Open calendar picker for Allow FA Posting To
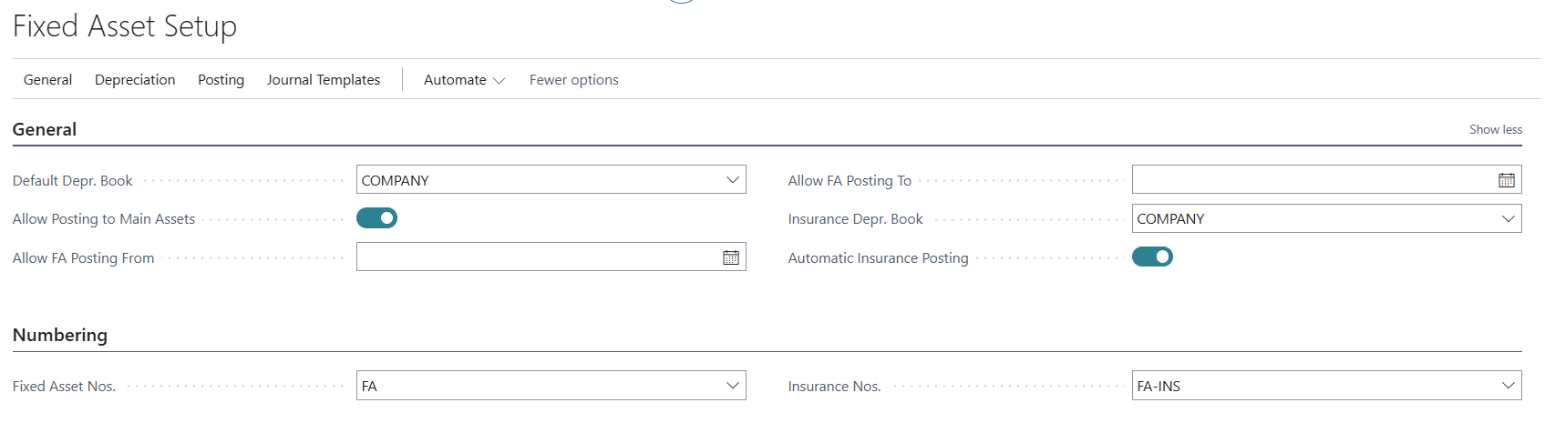The image size is (1545, 423). pyautogui.click(x=1506, y=180)
